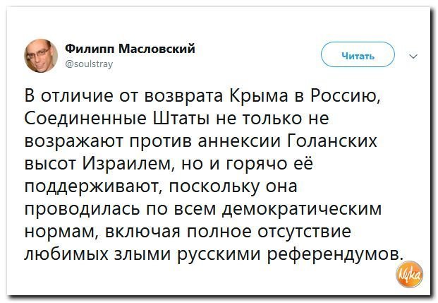Screen dimensions: 438x303
Task: Expand the tweet options chevron menu
Action: click(x=413, y=57)
